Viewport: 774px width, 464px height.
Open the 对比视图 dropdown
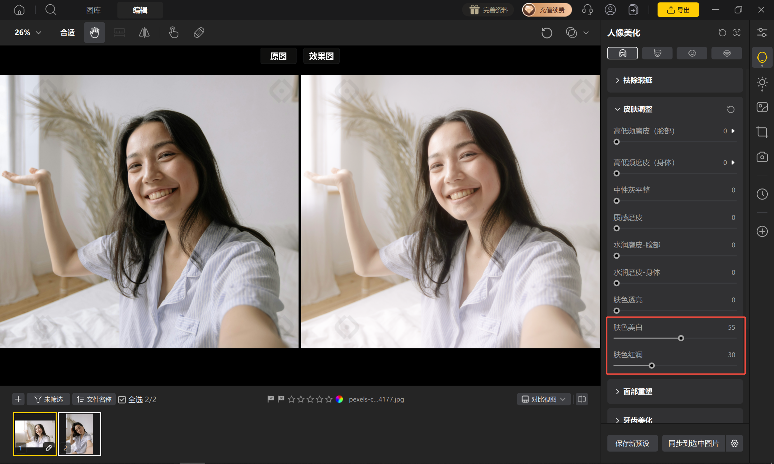[x=544, y=399]
